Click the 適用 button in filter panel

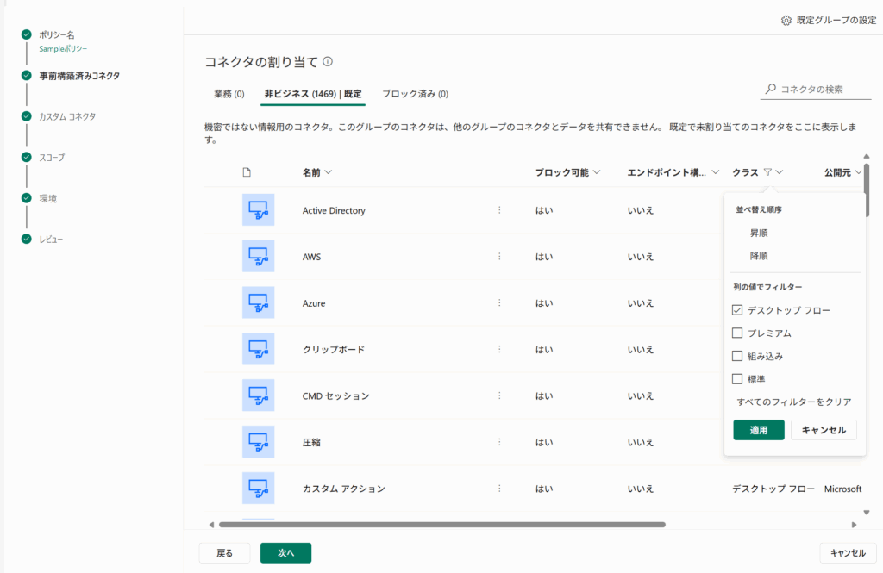tap(758, 430)
